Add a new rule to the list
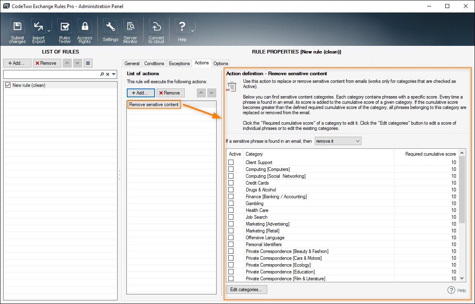Image resolution: width=475 pixels, height=304 pixels. (17, 63)
